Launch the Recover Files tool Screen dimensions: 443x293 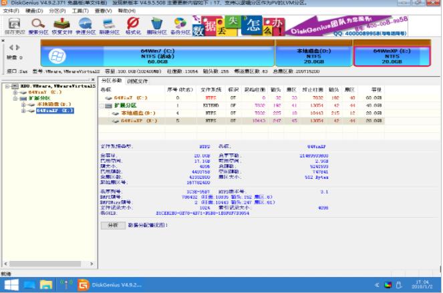[x=62, y=26]
